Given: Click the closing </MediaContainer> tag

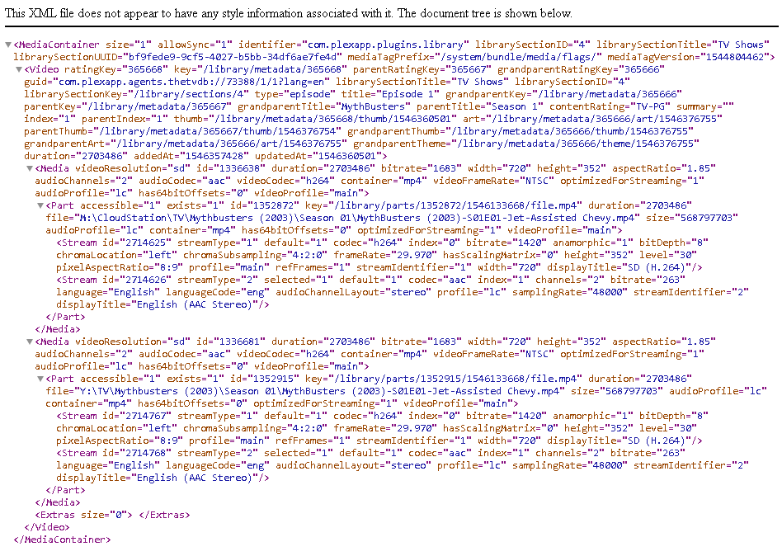Looking at the screenshot, I should click(62, 540).
